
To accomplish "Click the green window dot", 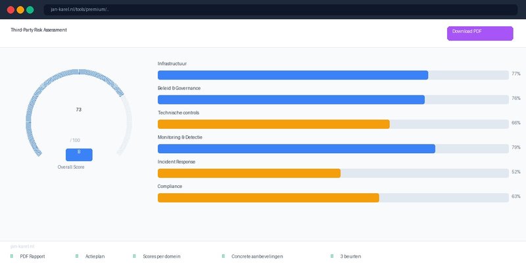I will (x=30, y=10).
